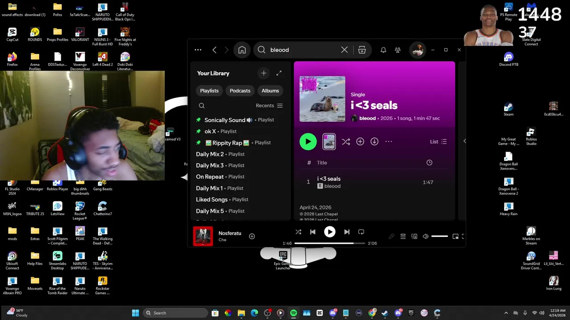Click i <3 seals album cover

[322, 99]
